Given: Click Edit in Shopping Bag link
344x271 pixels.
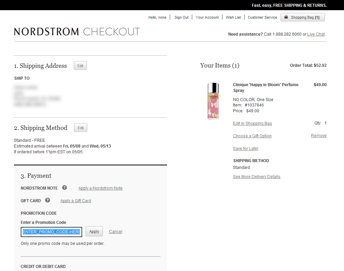Looking at the screenshot, I should [x=252, y=123].
